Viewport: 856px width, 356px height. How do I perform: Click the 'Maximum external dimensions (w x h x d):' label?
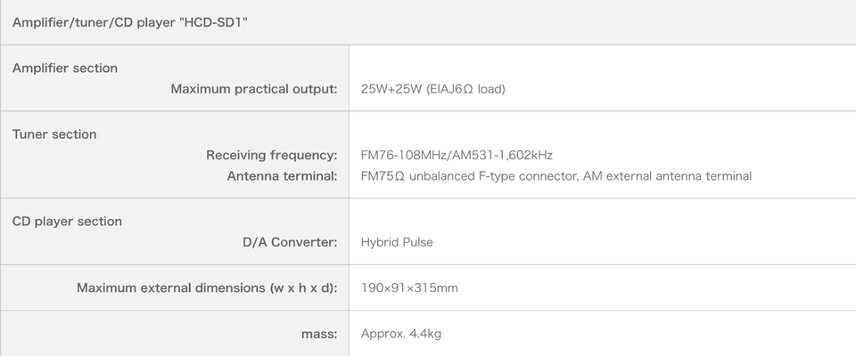coord(207,287)
